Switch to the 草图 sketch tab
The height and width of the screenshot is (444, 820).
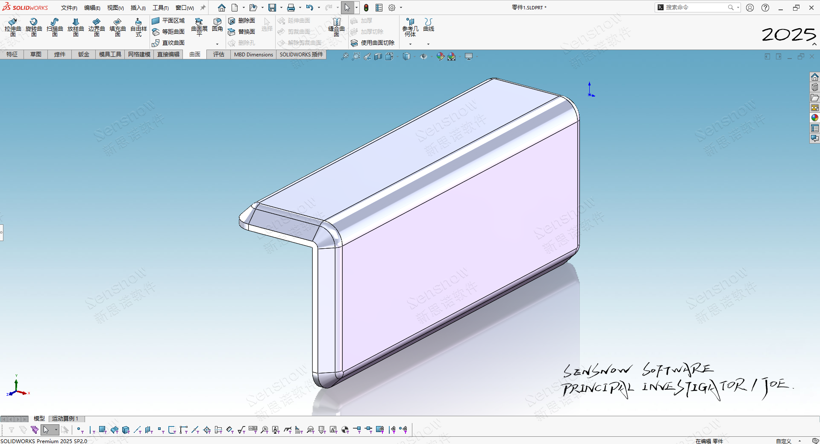[x=36, y=54]
